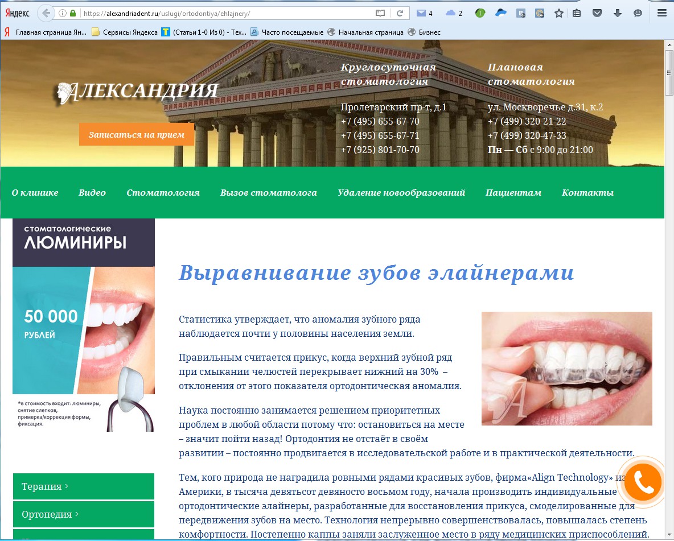This screenshot has height=541, width=674.
Task: Click the aligner teeth photo
Action: pyautogui.click(x=566, y=369)
